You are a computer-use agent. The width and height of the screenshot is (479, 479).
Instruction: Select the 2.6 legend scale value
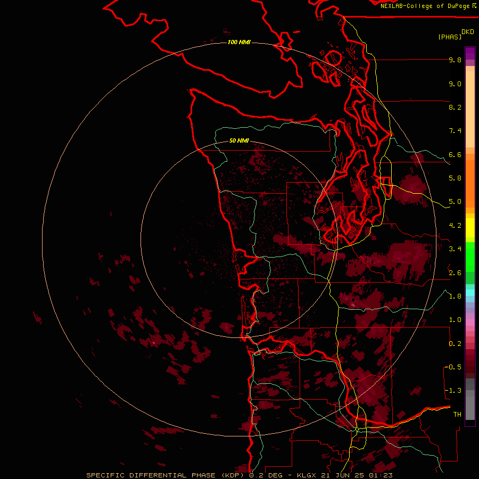455,273
